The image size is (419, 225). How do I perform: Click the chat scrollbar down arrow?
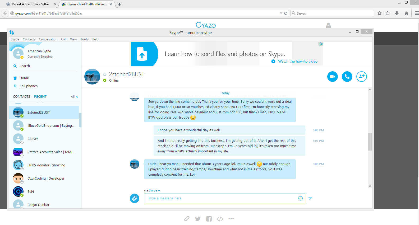[370, 186]
